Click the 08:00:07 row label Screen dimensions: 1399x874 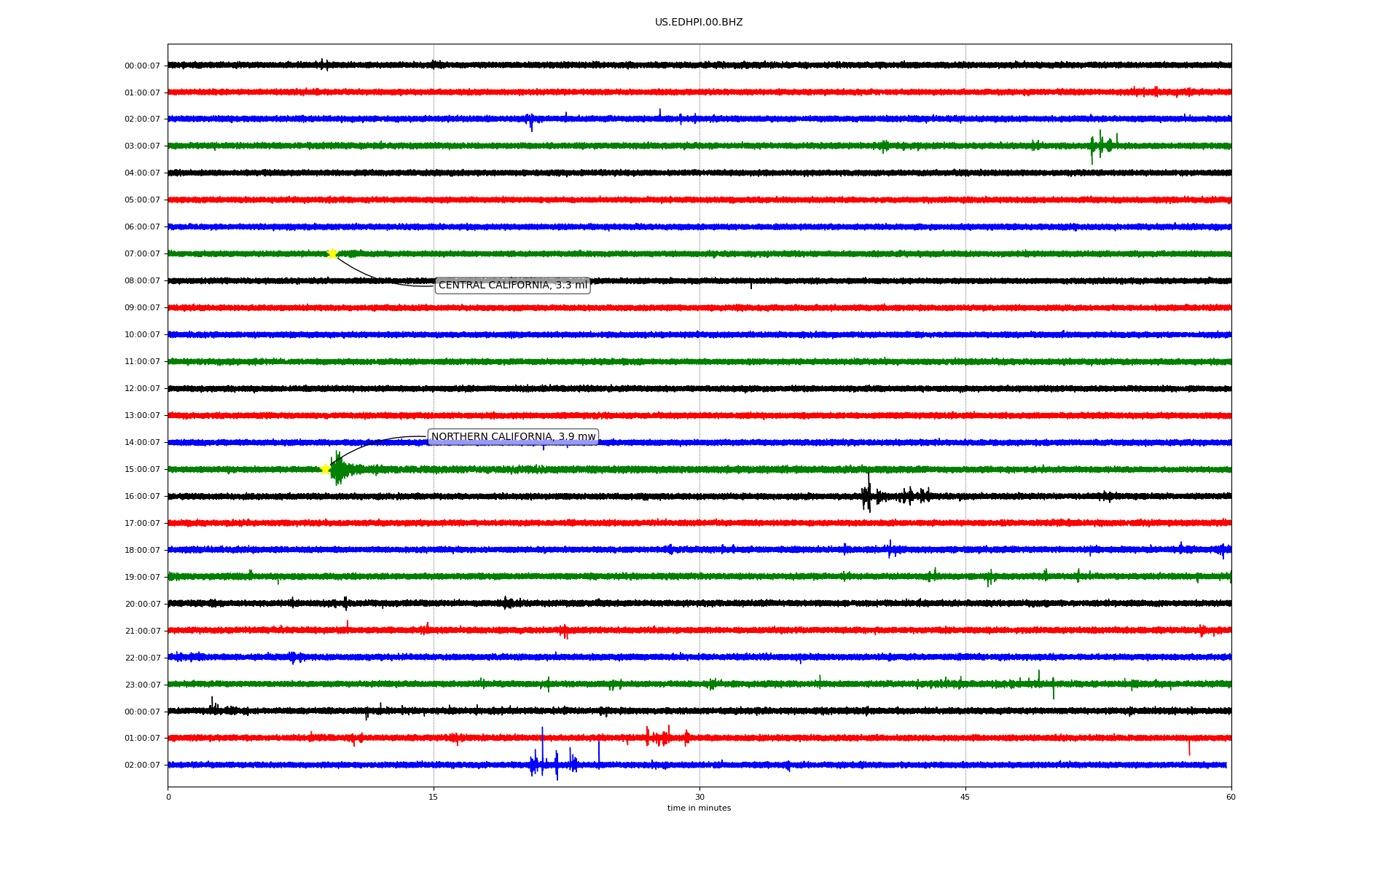pos(142,281)
